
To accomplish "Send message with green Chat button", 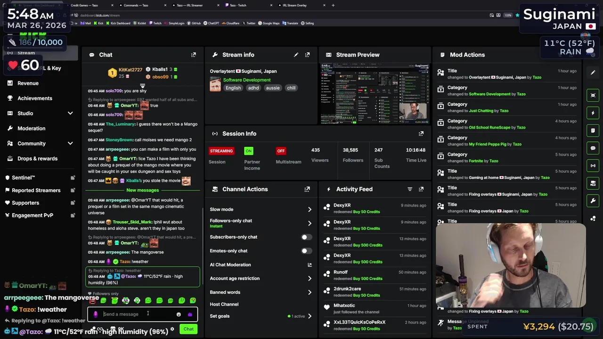I will coord(188,329).
